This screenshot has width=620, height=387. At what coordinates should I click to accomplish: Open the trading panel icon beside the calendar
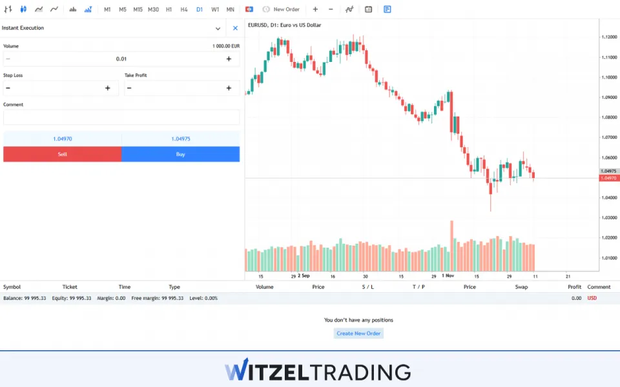387,9
